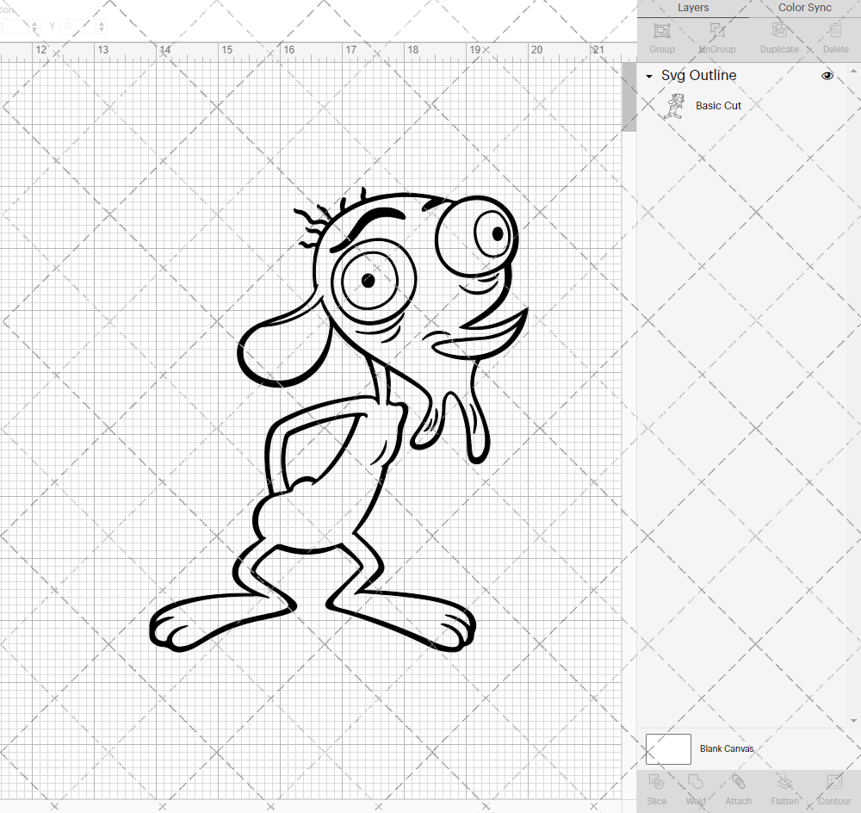Hide the Svg Outline layer

(827, 76)
